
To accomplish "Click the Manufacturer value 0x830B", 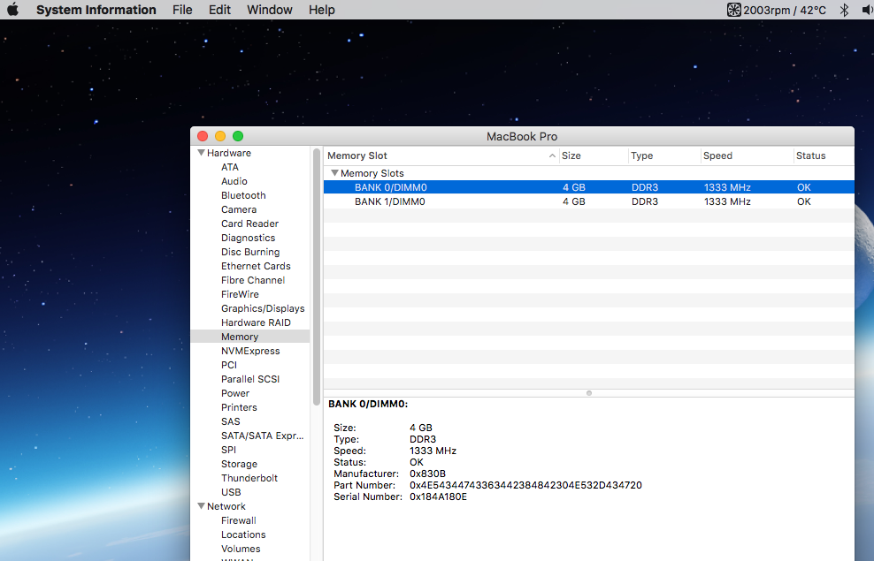I will coord(427,474).
